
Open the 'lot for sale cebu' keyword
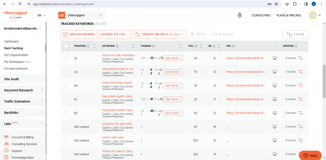point(113,137)
